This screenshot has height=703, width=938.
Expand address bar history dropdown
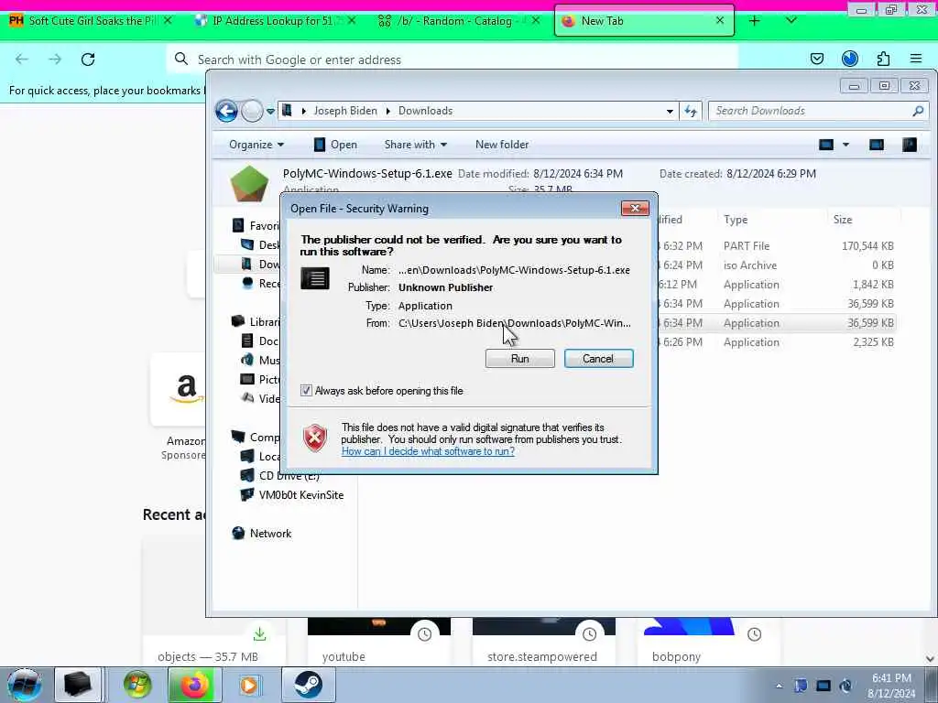(670, 111)
